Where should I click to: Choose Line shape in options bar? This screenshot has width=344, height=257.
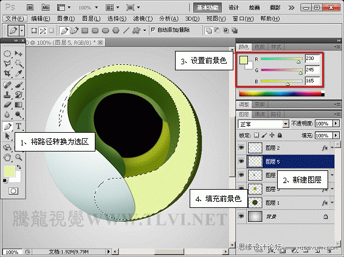tap(126, 30)
